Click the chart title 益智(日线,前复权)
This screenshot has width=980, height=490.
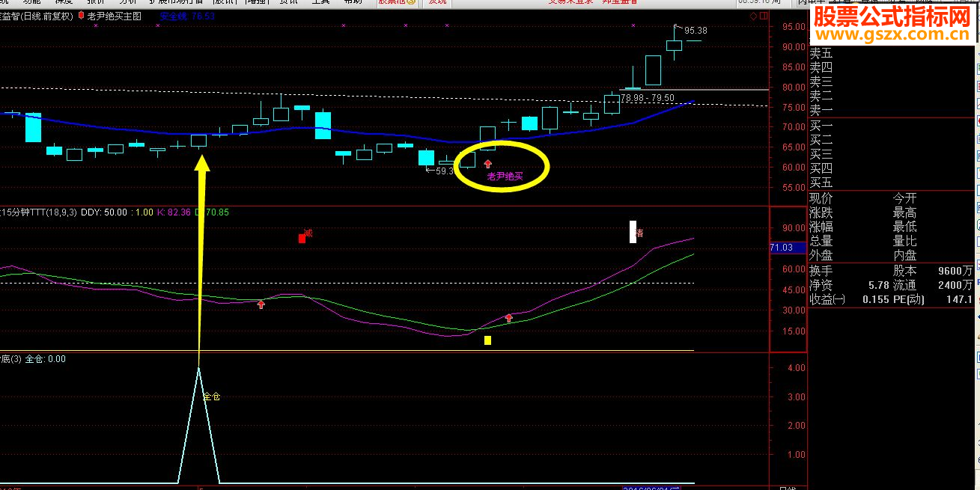click(37, 16)
